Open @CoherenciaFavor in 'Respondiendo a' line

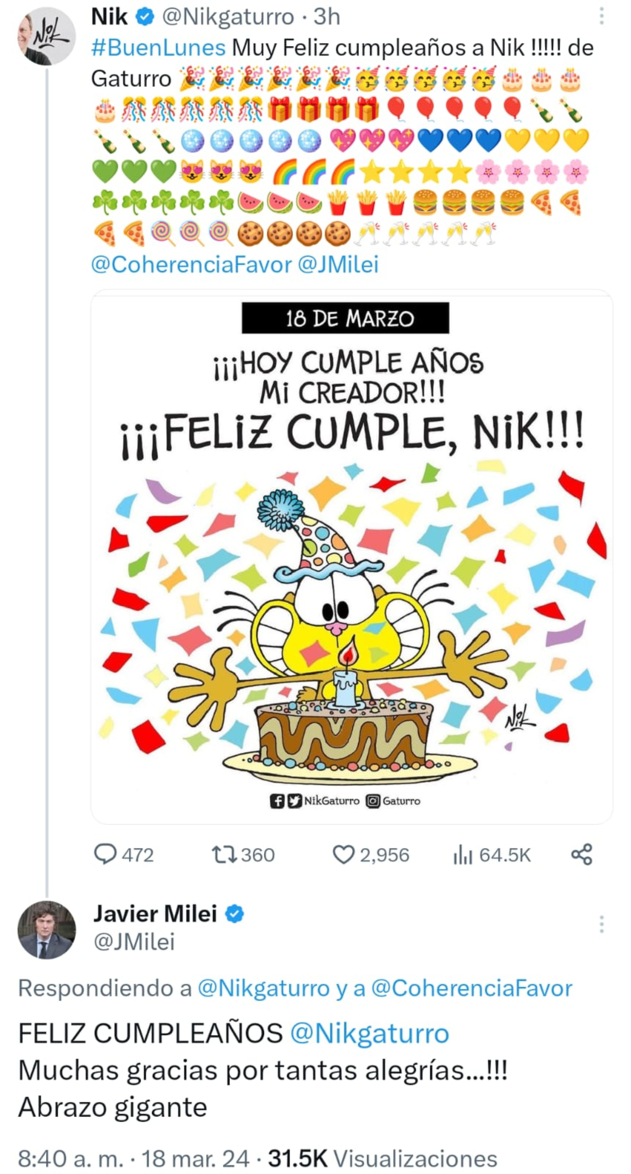471,988
